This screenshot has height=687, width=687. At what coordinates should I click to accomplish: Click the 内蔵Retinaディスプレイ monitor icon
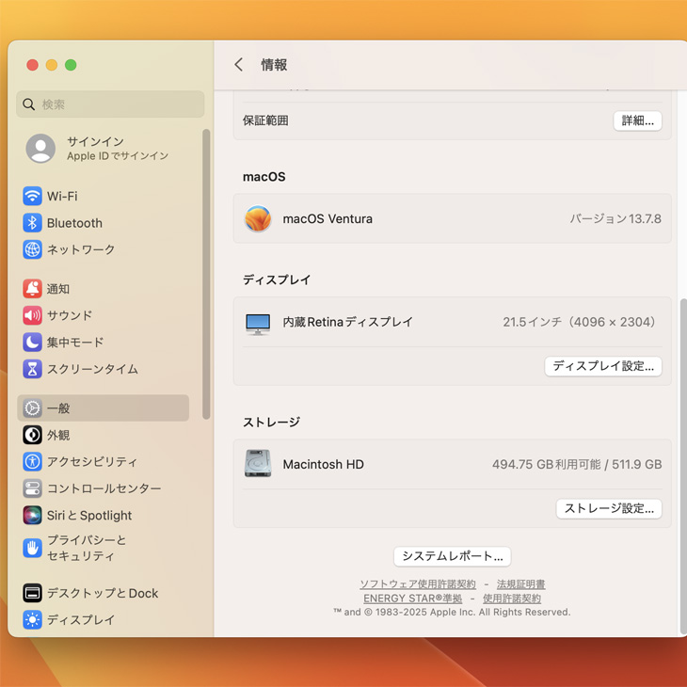click(258, 325)
